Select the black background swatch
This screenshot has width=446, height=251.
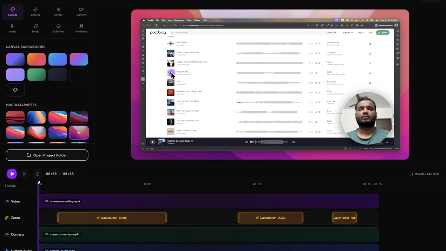point(79,75)
